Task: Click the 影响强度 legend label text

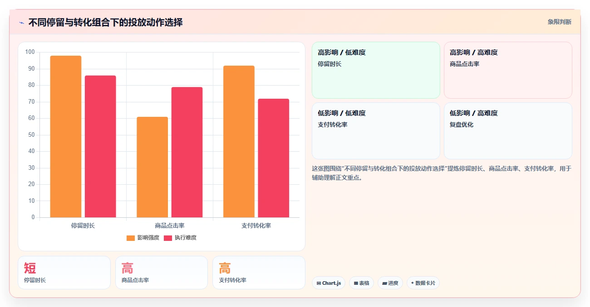Action: point(148,238)
